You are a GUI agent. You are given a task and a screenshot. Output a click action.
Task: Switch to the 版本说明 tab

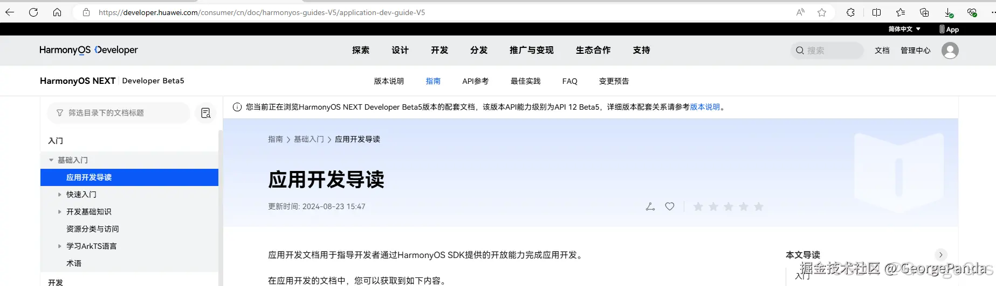tap(389, 81)
